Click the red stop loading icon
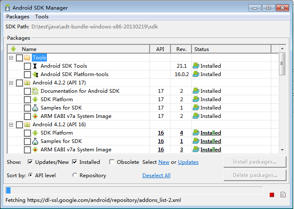This screenshot has height=209, width=294. pyautogui.click(x=272, y=195)
